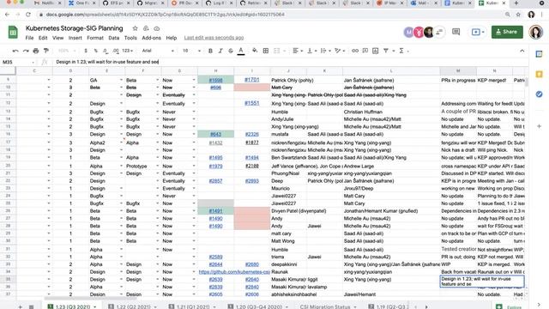Open link #1551 in row 12
549x309 pixels.
pos(251,103)
